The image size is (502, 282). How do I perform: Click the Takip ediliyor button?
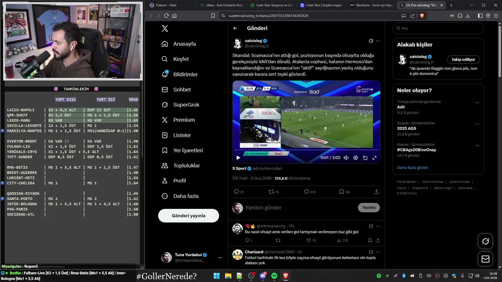[463, 60]
